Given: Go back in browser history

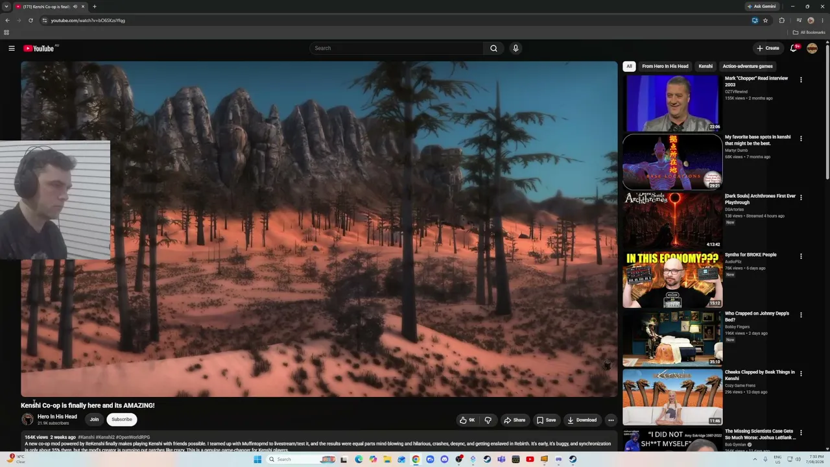Looking at the screenshot, I should (x=7, y=20).
